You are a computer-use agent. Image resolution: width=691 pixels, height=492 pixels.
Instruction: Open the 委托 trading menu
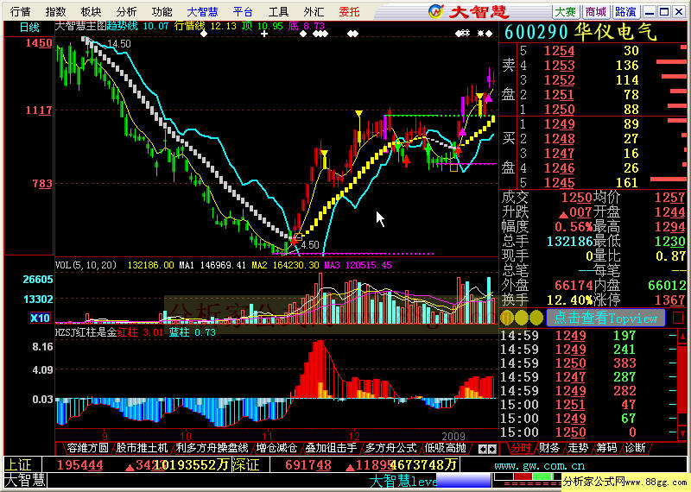[x=350, y=11]
